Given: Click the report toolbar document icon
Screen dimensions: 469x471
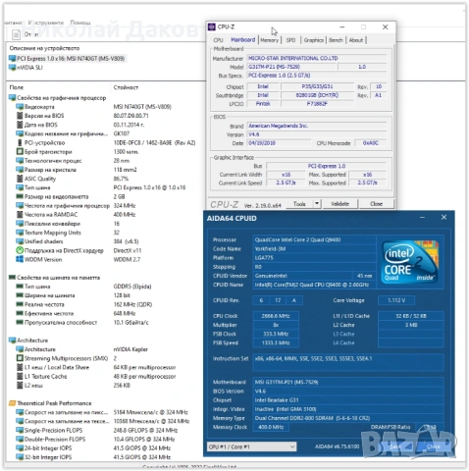Looking at the screenshot, I should 16,34.
